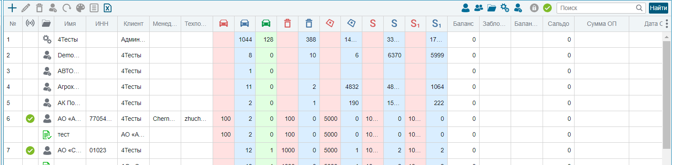673x165 pixels.
Task: Delete selected row with toolbar trash icon
Action: point(39,7)
